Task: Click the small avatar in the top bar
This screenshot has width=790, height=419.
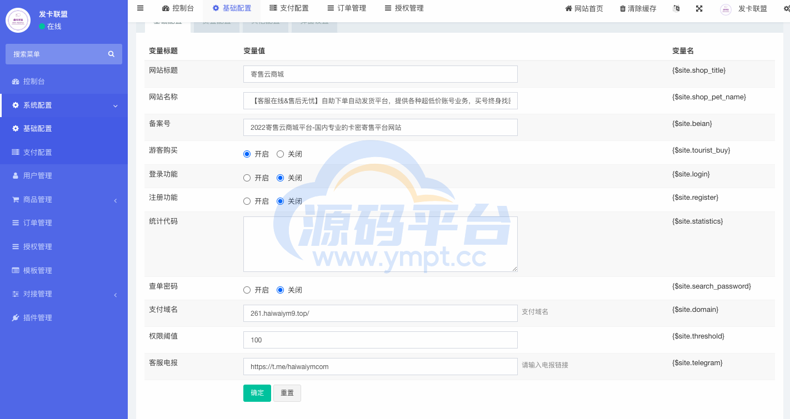Action: click(x=726, y=9)
